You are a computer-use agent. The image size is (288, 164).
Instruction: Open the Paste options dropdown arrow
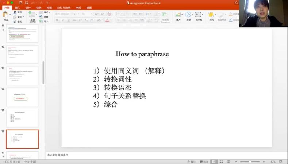tap(10, 15)
